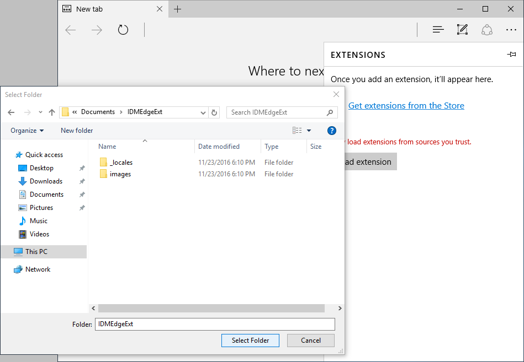The image size is (524, 362).
Task: Open the images folder
Action: [x=119, y=174]
